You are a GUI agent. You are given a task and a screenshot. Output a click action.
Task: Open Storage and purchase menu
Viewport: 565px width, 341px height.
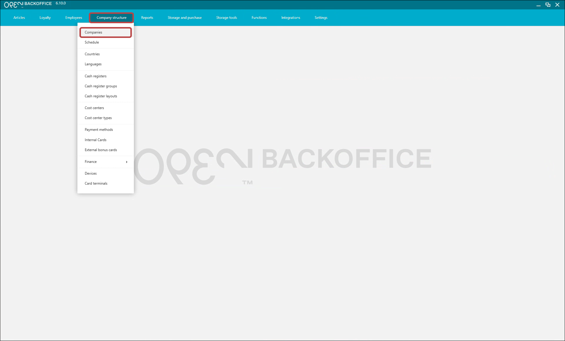pyautogui.click(x=185, y=18)
